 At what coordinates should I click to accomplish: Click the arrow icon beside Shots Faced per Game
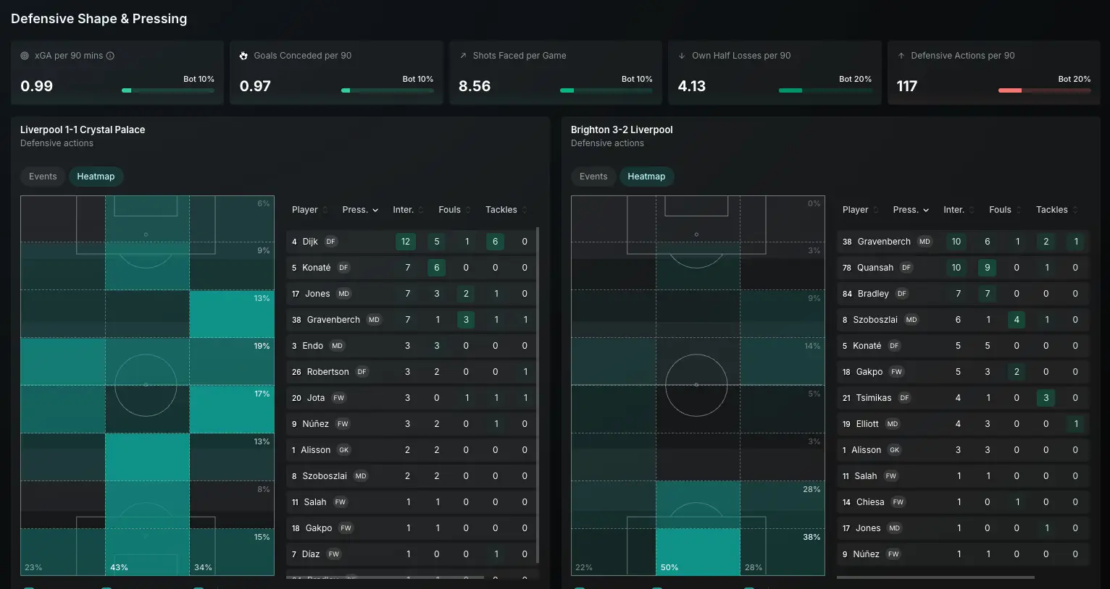(463, 56)
